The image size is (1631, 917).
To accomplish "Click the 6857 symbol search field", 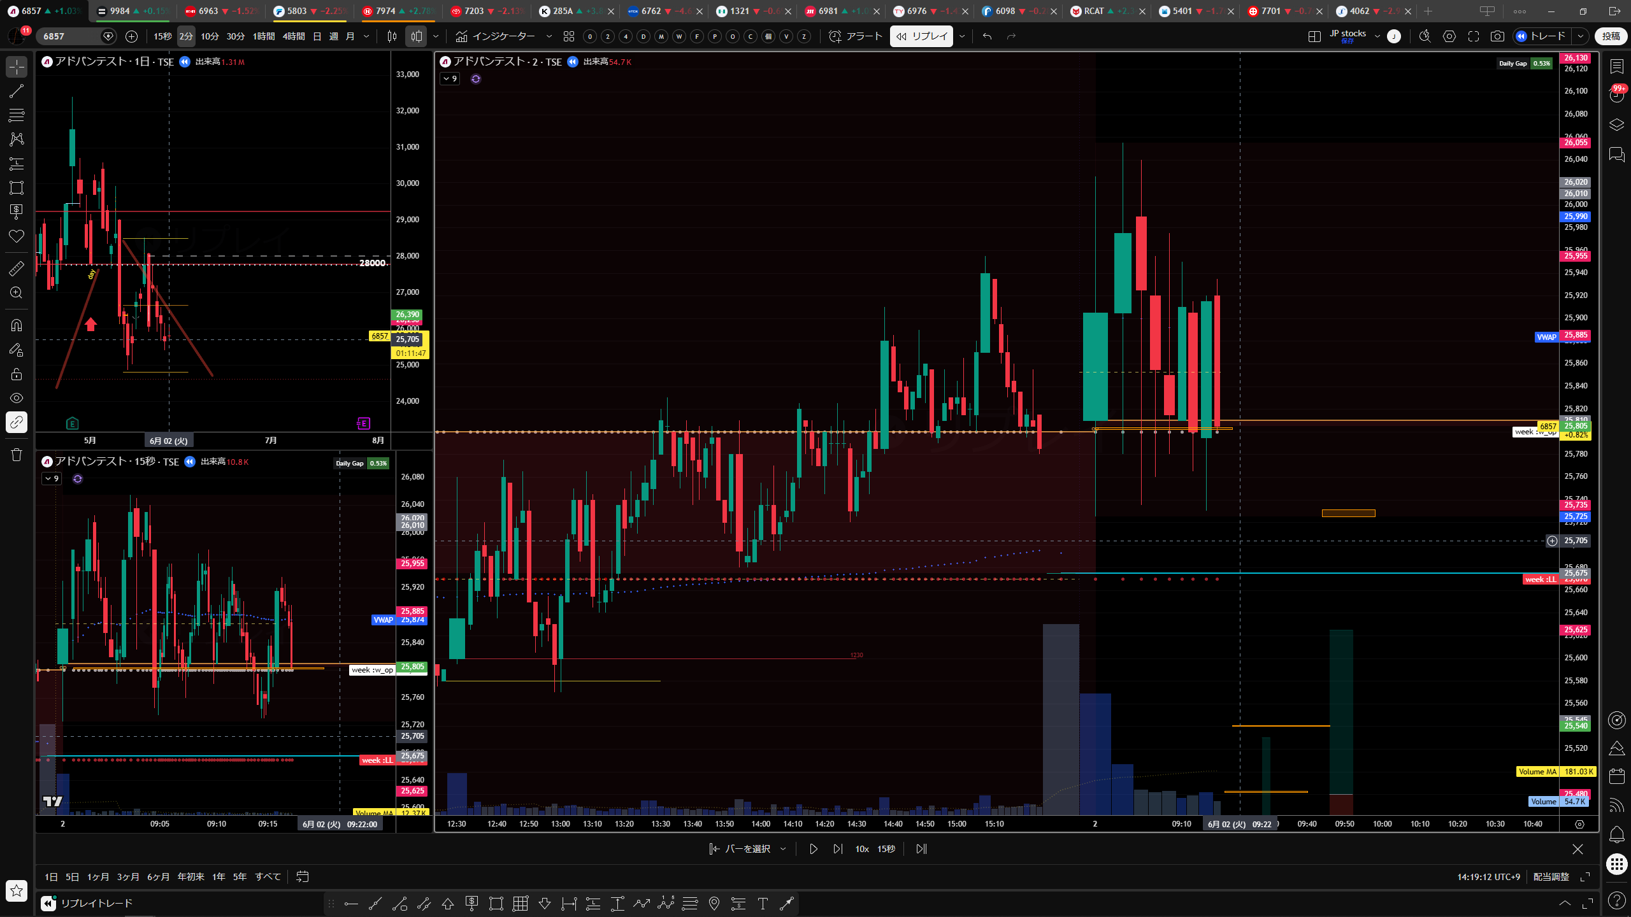I will pos(70,36).
